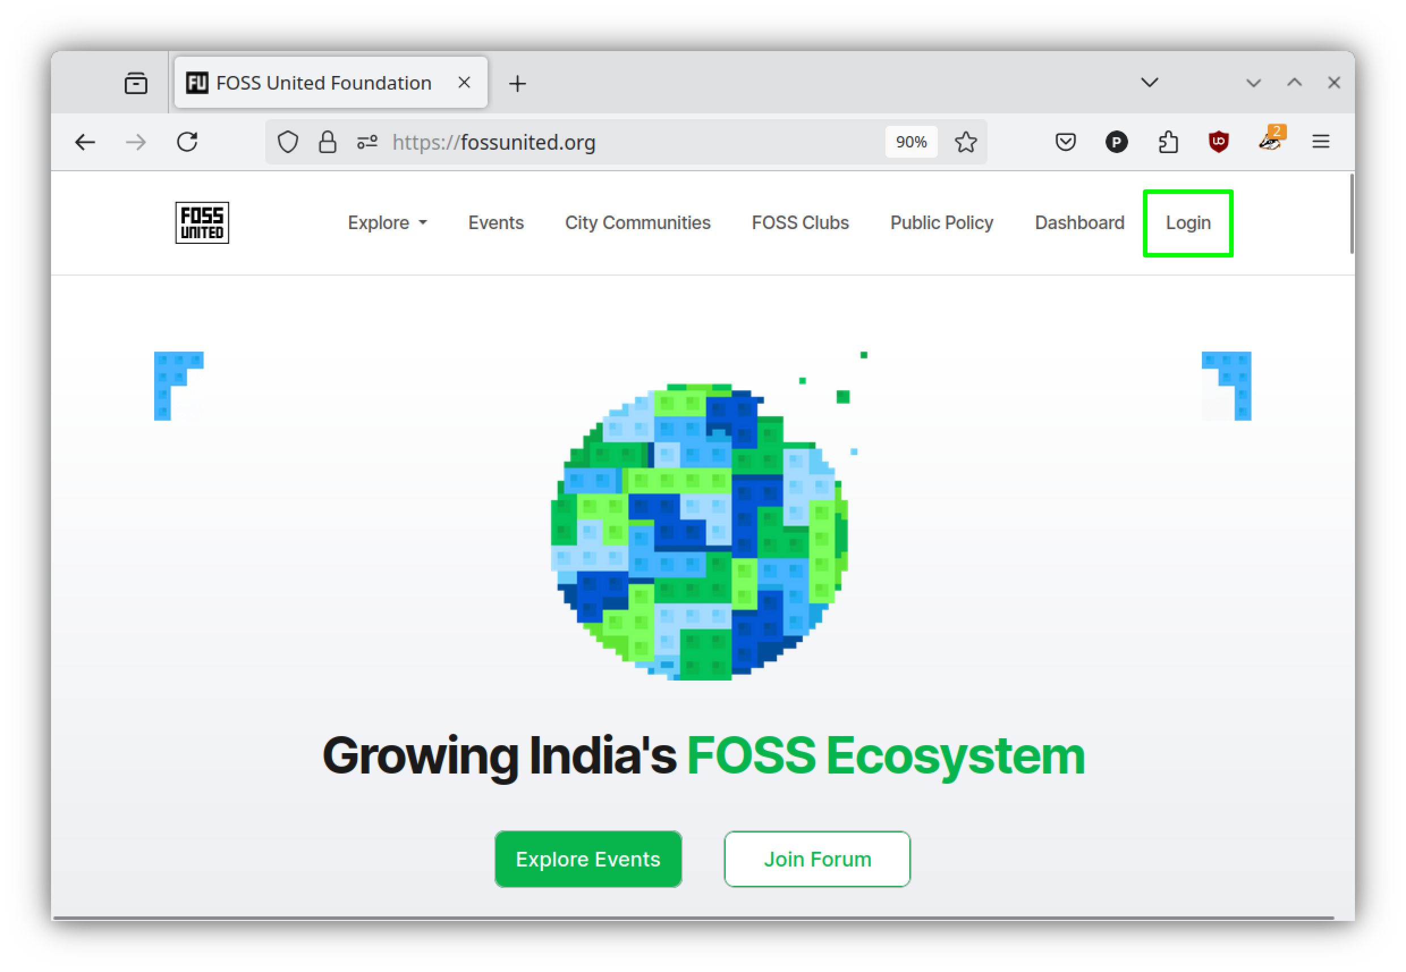1406x972 pixels.
Task: Open the Firefox account profile icon
Action: tap(1116, 141)
